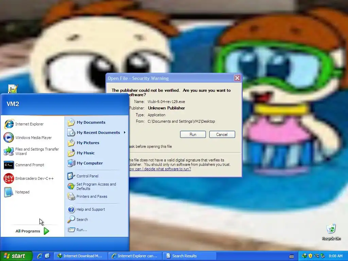Viewport: 348px width, 261px height.
Task: Click the Run button in Security Warning
Action: pyautogui.click(x=193, y=135)
